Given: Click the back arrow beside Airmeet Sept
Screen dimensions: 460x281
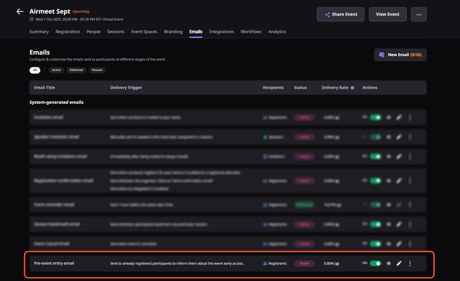Looking at the screenshot, I should tap(20, 12).
